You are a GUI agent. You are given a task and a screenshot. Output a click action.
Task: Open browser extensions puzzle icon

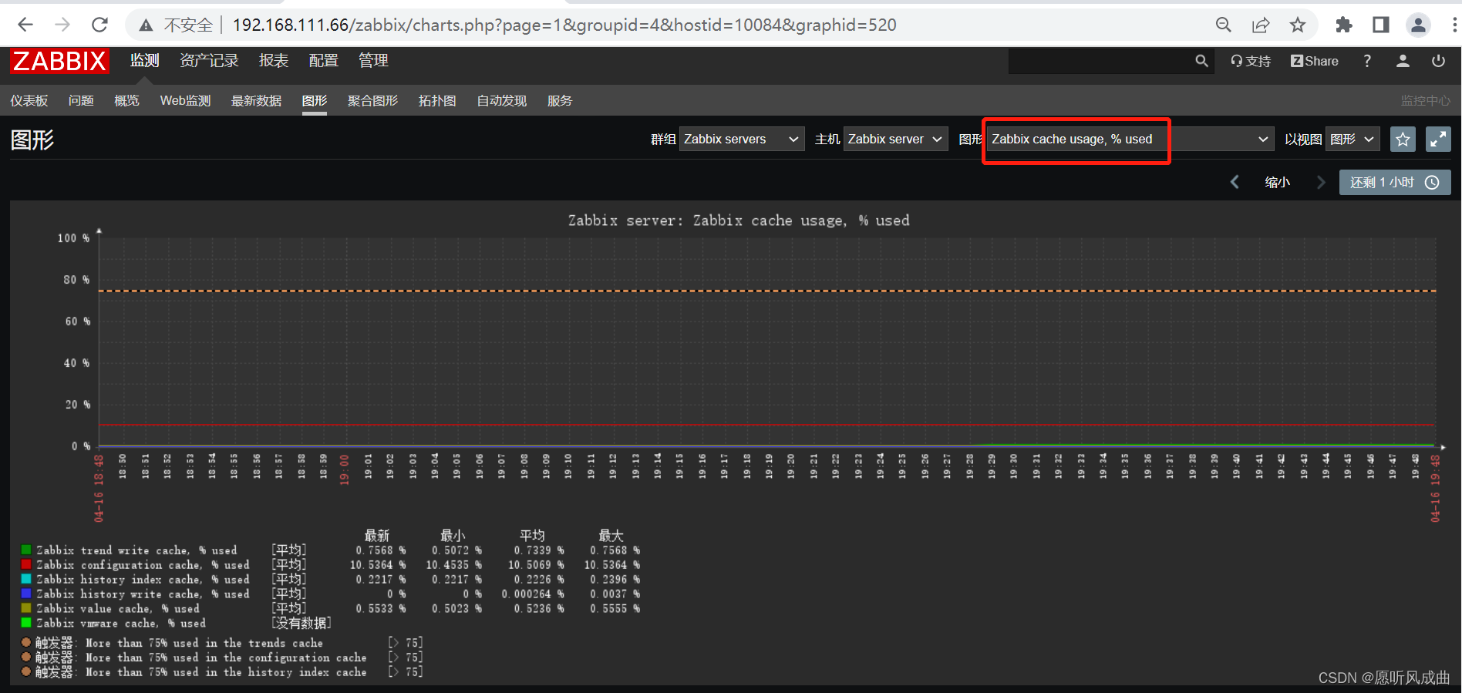[1344, 25]
